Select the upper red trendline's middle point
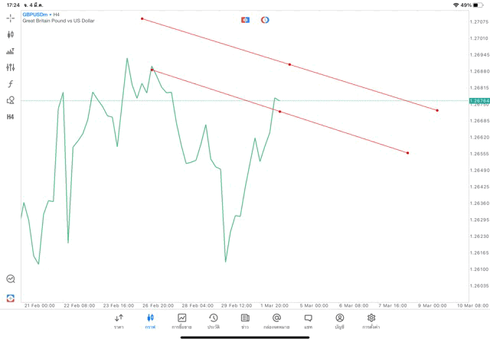The width and height of the screenshot is (490, 342). 289,64
